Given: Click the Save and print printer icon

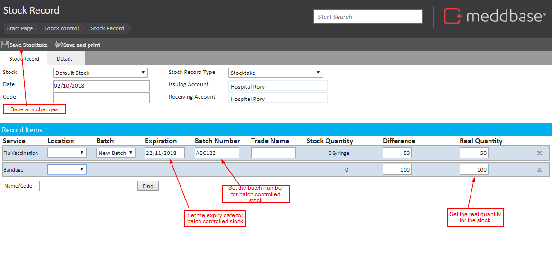Looking at the screenshot, I should pos(59,45).
